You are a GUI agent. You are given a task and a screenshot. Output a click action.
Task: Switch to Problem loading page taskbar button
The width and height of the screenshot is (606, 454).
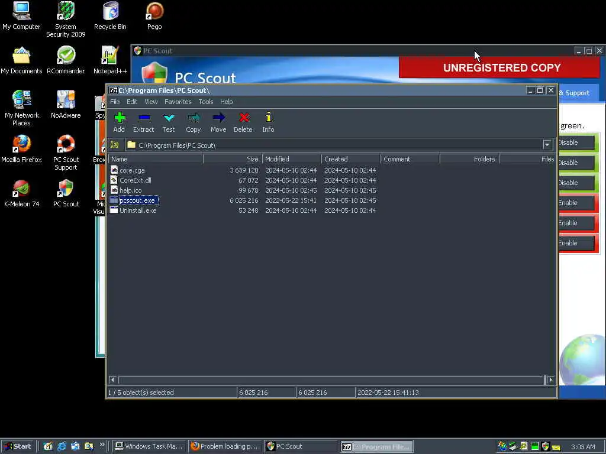click(224, 446)
